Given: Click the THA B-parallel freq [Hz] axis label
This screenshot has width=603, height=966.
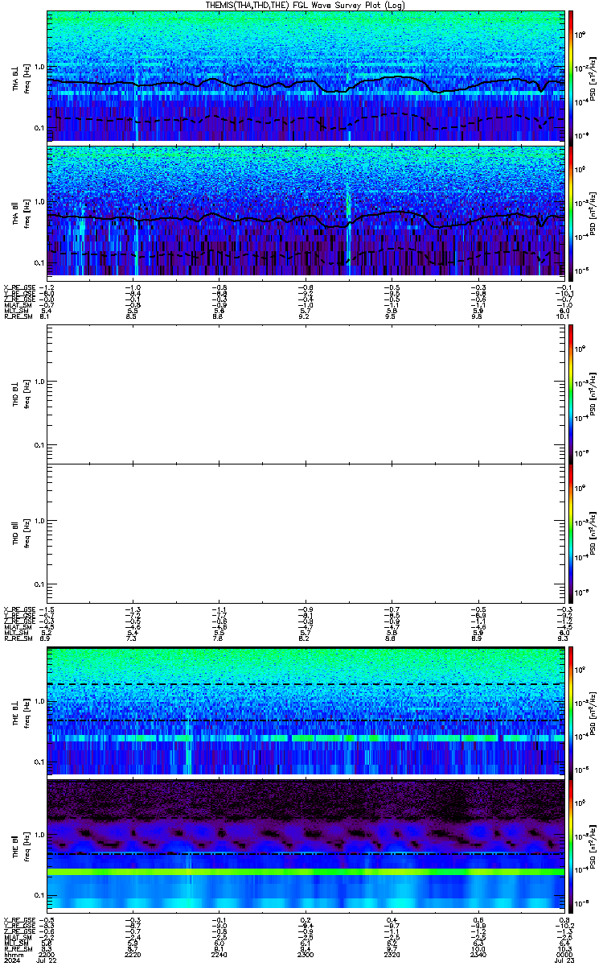Looking at the screenshot, I should point(26,213).
